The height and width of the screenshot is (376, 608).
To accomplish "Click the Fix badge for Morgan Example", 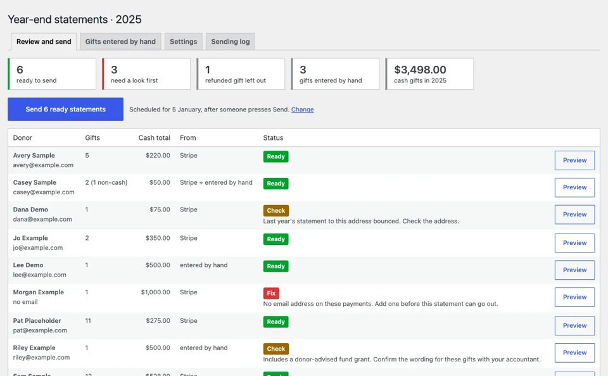I will (271, 293).
